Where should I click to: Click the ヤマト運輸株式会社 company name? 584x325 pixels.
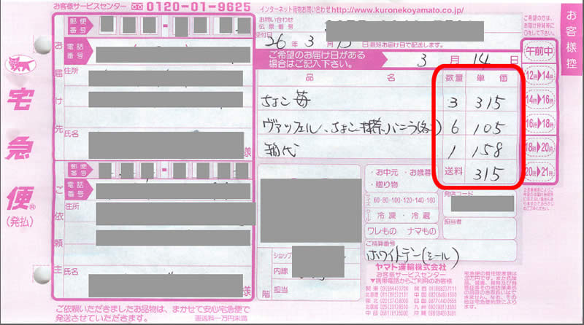pyautogui.click(x=410, y=267)
